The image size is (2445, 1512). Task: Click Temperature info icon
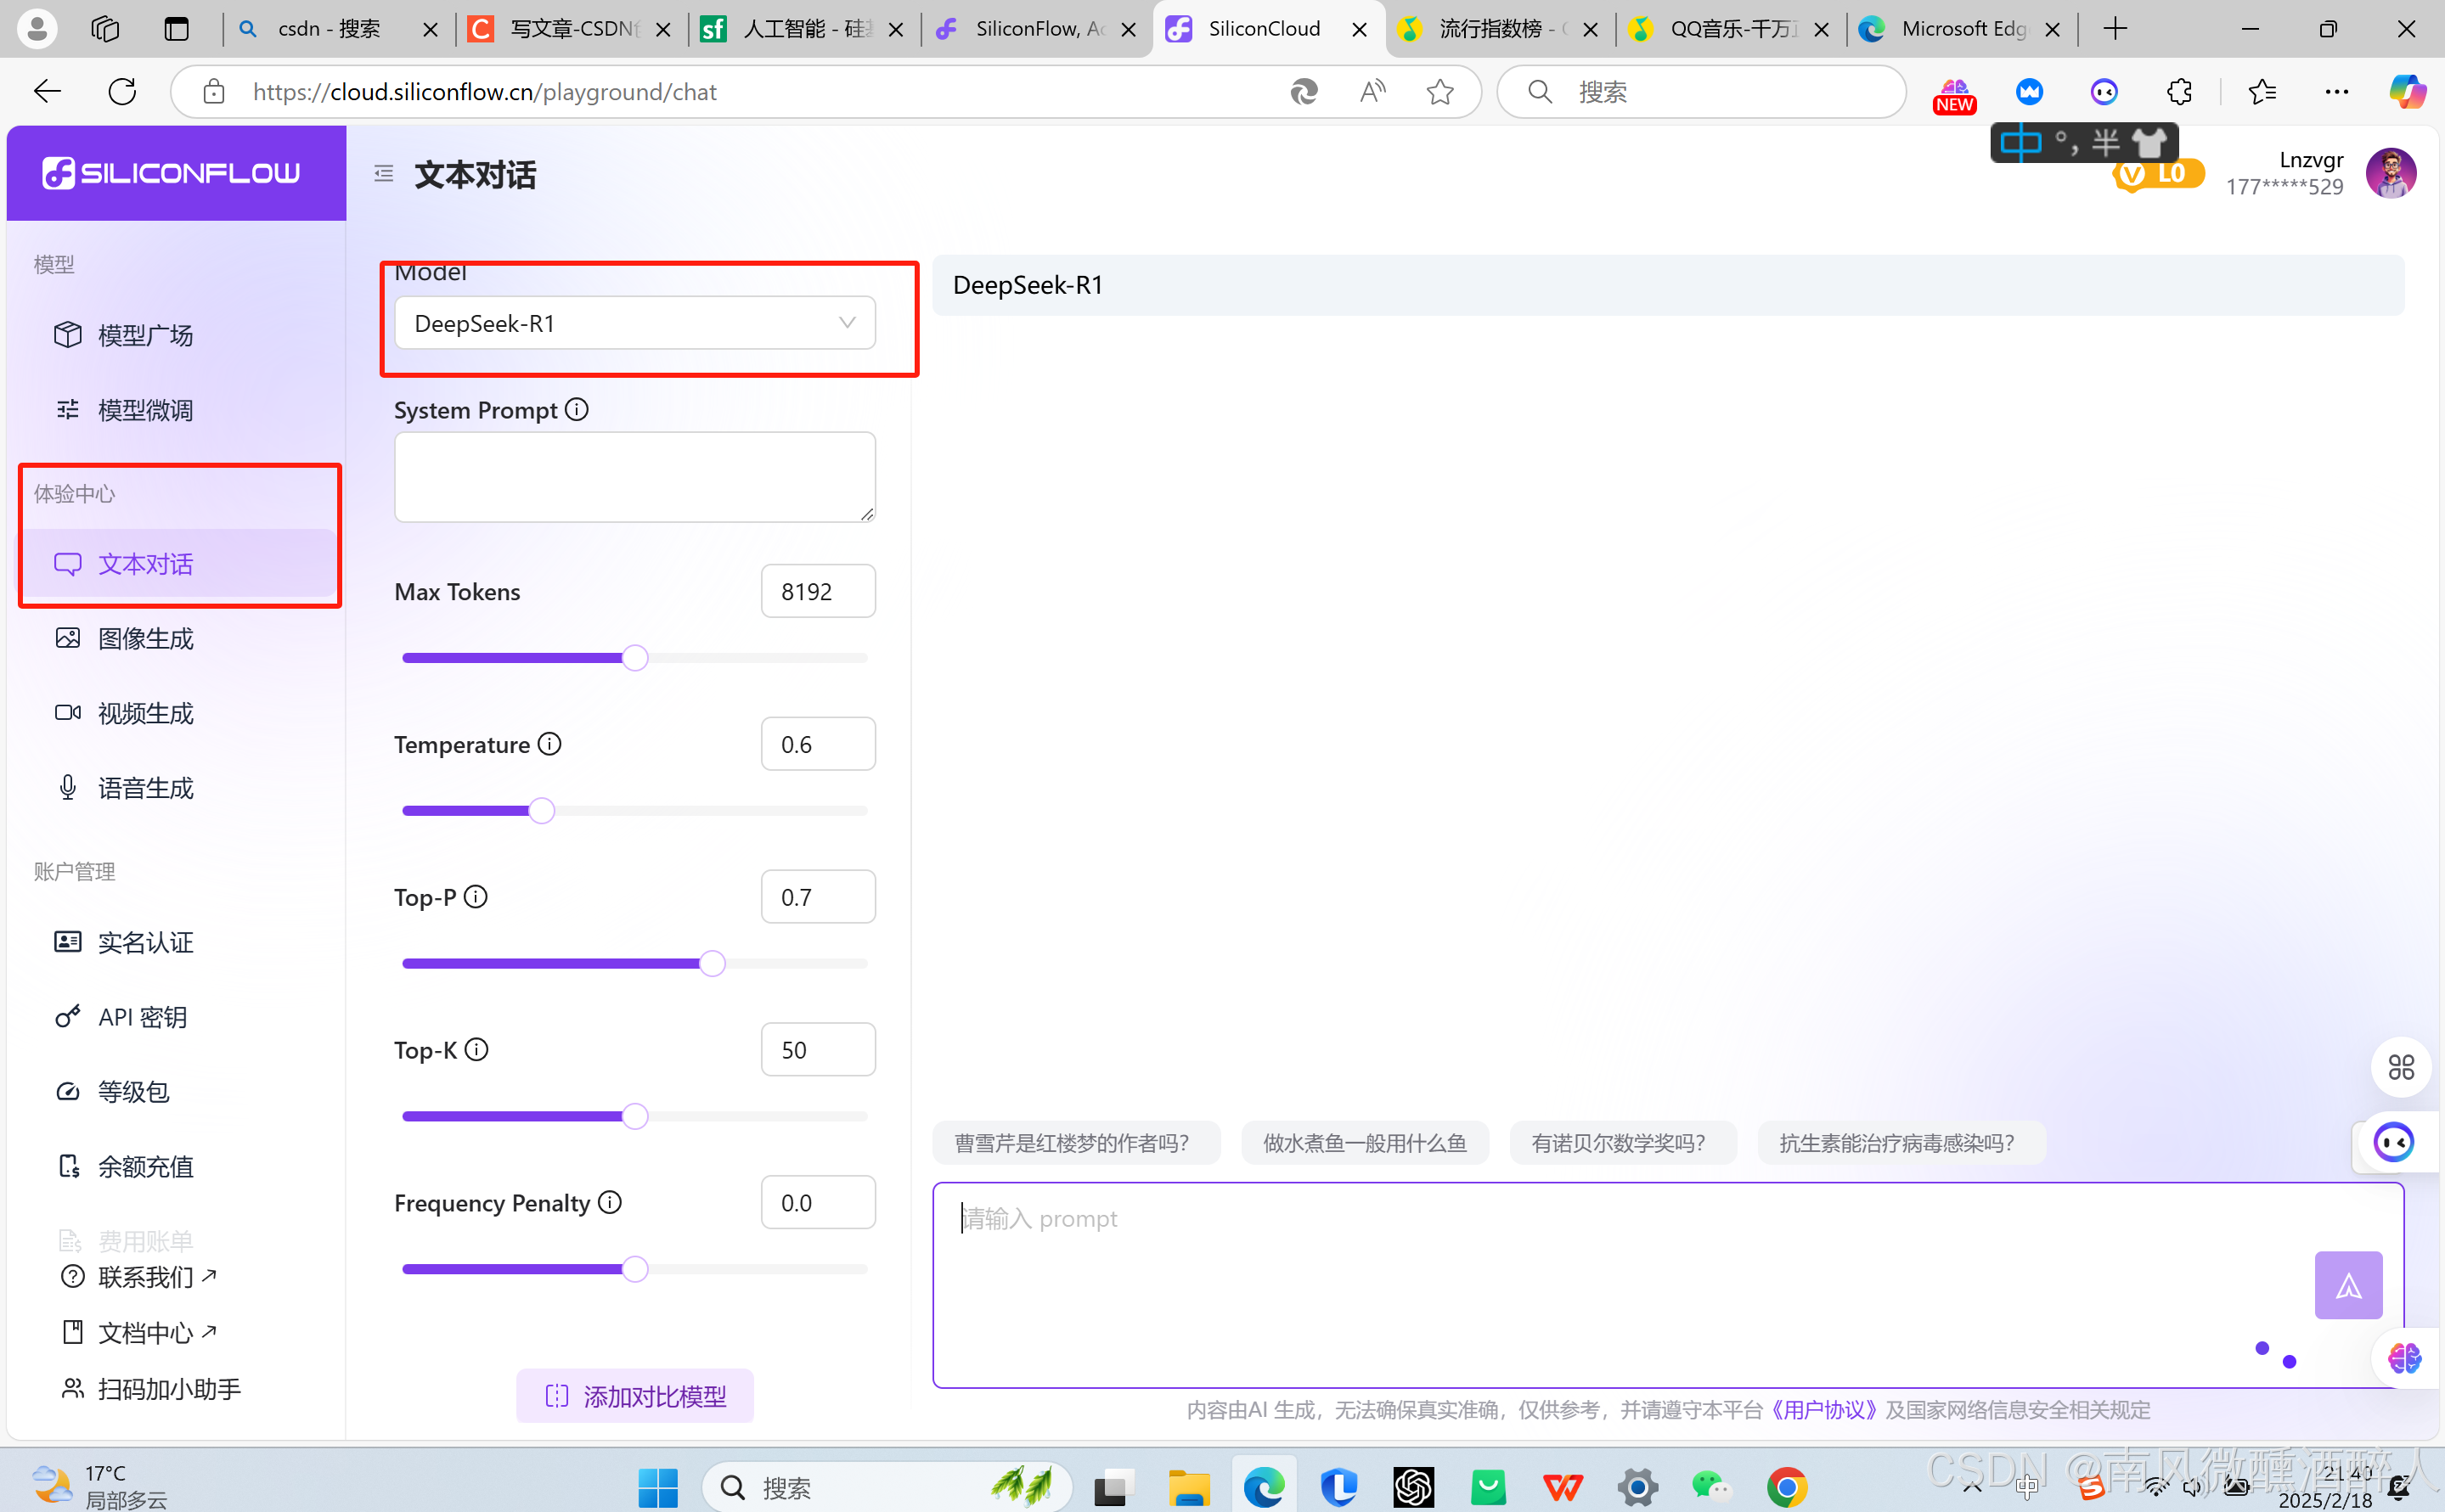tap(549, 744)
